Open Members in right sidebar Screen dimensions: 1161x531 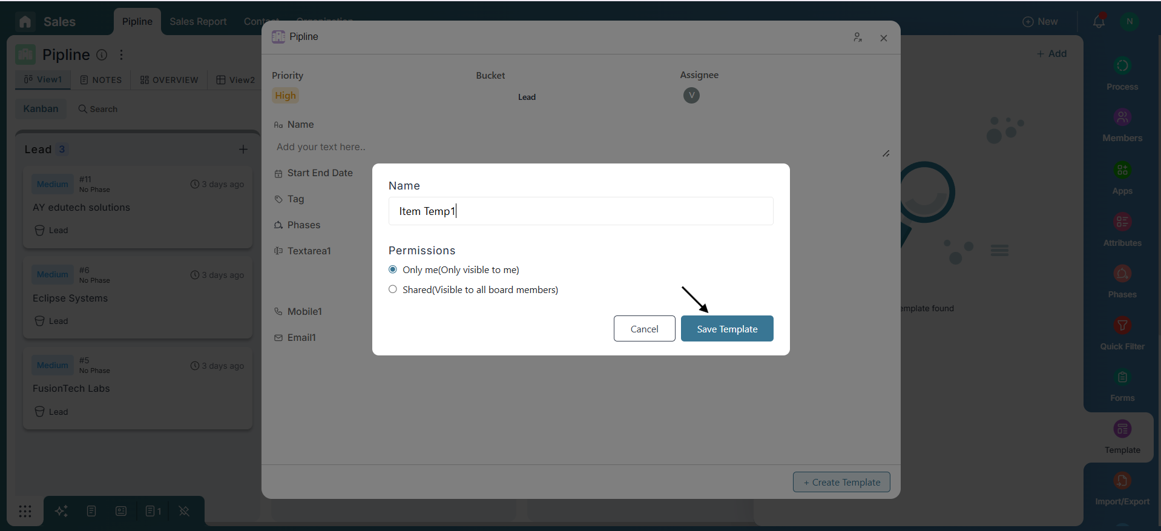pos(1122,126)
